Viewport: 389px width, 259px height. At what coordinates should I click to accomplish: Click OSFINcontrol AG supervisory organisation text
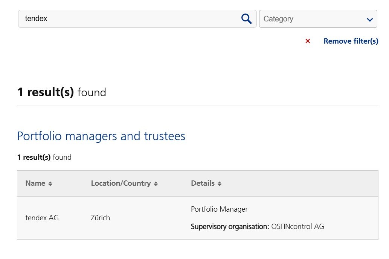point(297,227)
